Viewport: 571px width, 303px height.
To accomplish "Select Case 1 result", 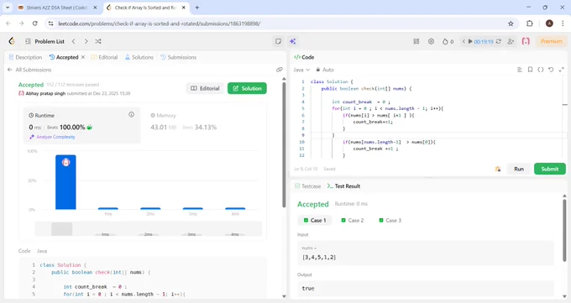I will point(315,221).
